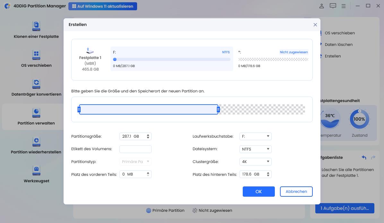
Task: Open the Werkzeugset toolbox icon
Action: pyautogui.click(x=36, y=170)
